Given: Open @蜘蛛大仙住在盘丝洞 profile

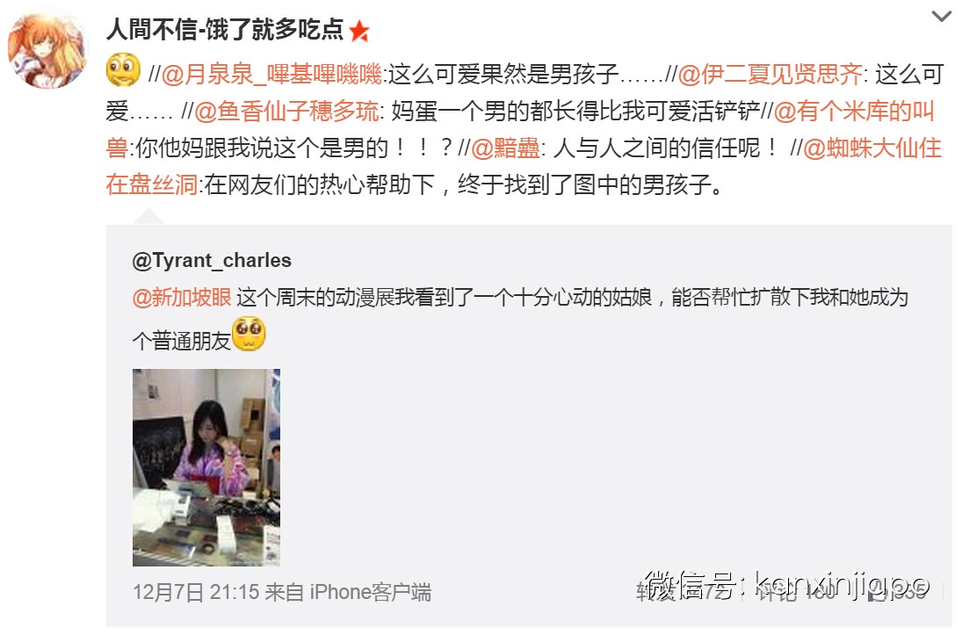Looking at the screenshot, I should click(x=524, y=166).
